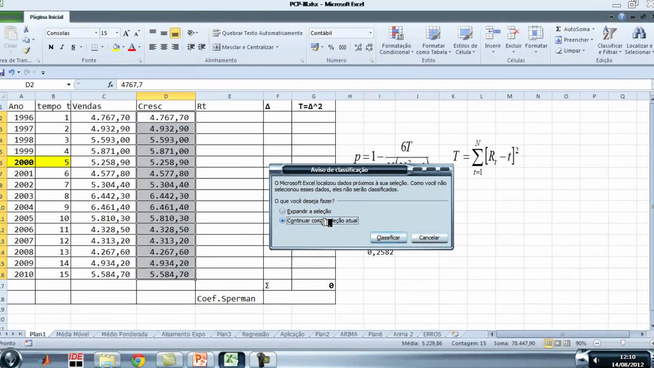Switch to ERROS sheet tab
Image resolution: width=654 pixels, height=368 pixels.
(432, 334)
